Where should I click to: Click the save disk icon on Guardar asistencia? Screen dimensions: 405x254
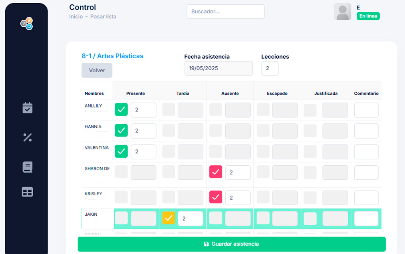pyautogui.click(x=206, y=244)
